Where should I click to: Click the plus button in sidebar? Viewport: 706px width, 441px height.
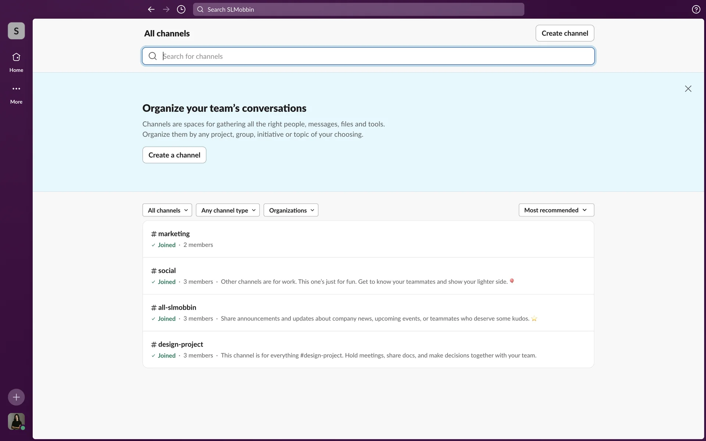16,397
